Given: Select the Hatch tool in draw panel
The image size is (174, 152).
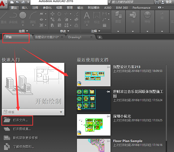Looking at the screenshot, I should point(42,25).
